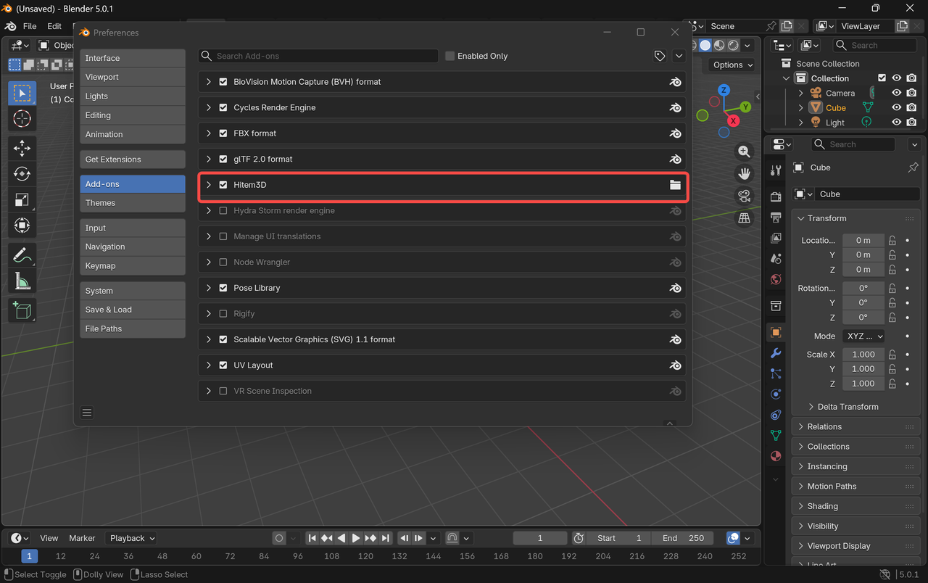Open the Options dropdown in the header
928x583 pixels.
730,65
